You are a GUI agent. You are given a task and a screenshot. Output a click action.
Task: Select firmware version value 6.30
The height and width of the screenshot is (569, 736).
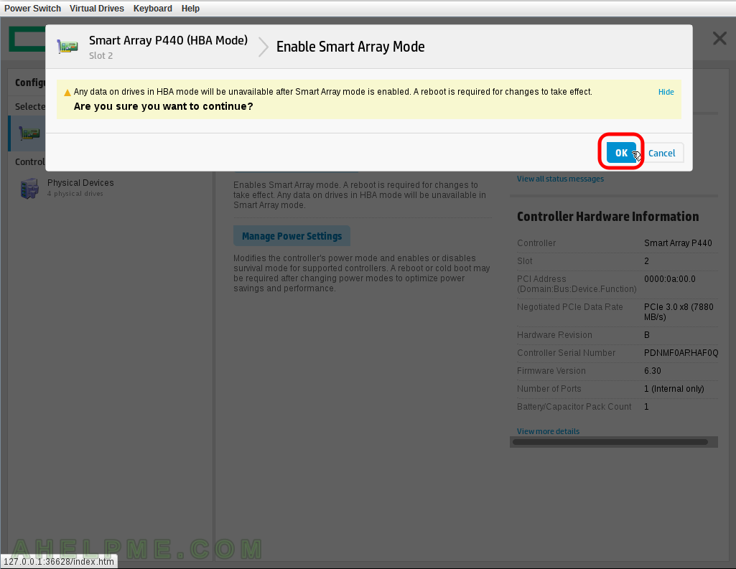653,370
